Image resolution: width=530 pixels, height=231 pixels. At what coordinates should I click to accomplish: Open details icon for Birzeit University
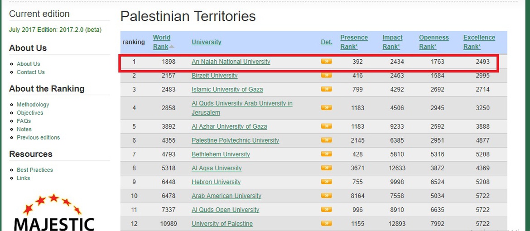326,75
